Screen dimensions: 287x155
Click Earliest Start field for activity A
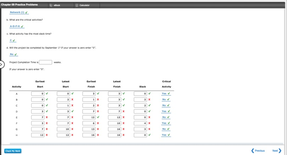[x=38, y=94]
